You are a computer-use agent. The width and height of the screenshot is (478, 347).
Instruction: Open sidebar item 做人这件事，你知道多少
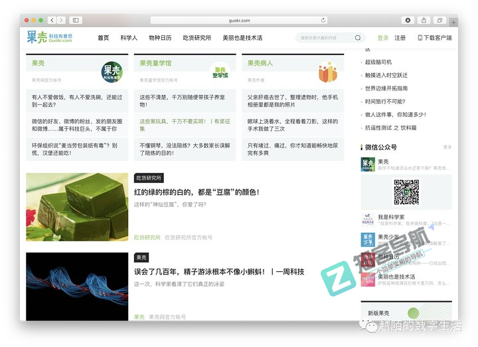pyautogui.click(x=396, y=115)
